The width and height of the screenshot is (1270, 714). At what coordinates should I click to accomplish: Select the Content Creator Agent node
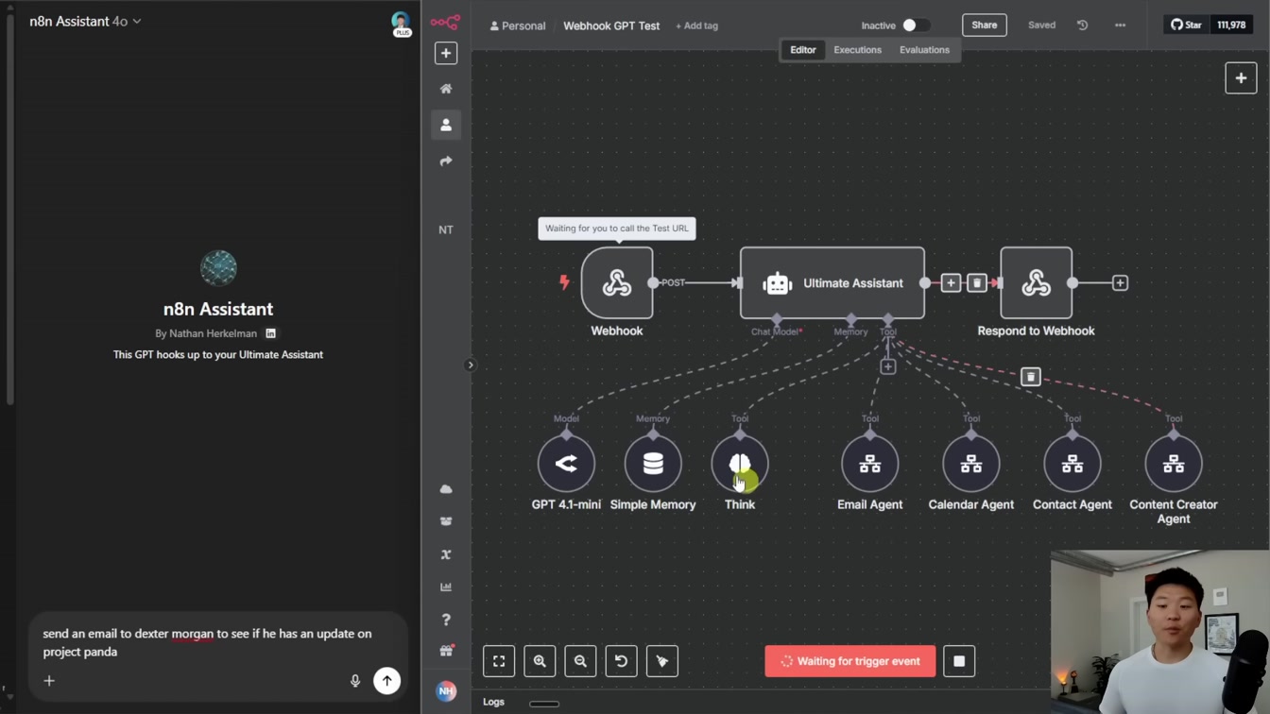(1174, 464)
